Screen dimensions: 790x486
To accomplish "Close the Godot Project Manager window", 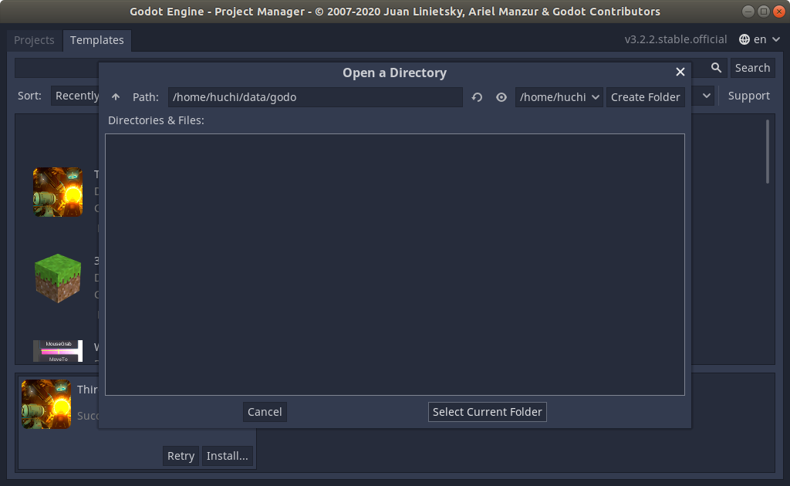I will (779, 11).
